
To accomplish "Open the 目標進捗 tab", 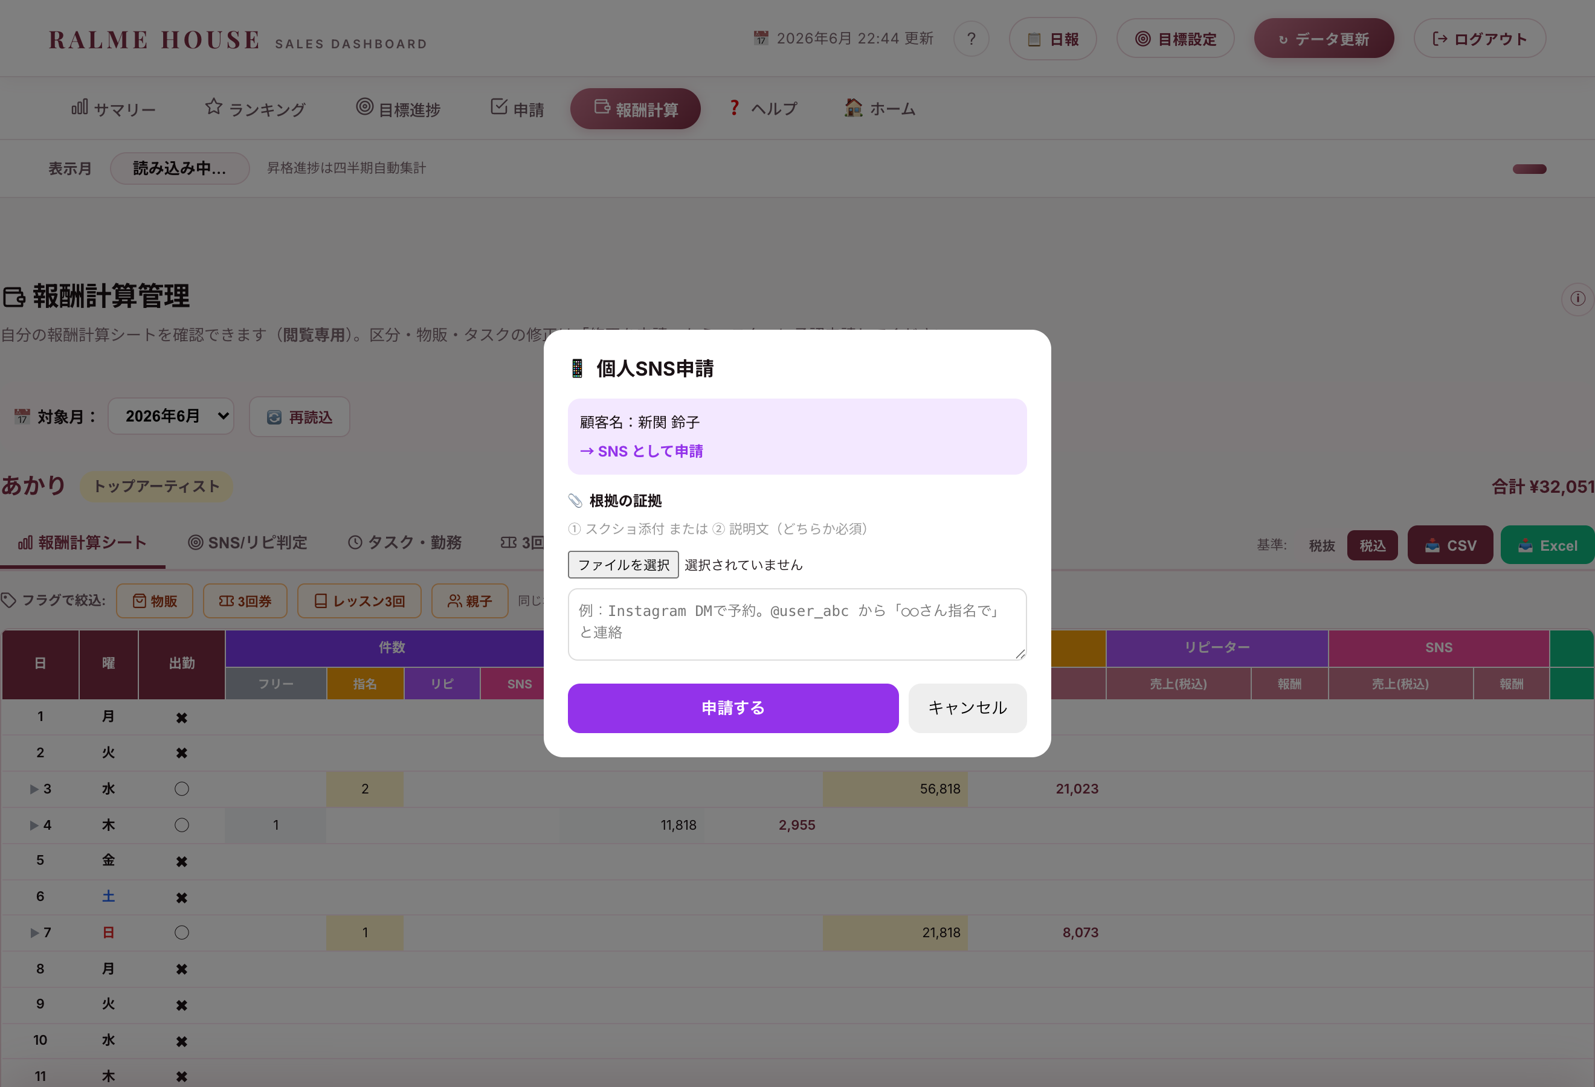I will click(398, 108).
